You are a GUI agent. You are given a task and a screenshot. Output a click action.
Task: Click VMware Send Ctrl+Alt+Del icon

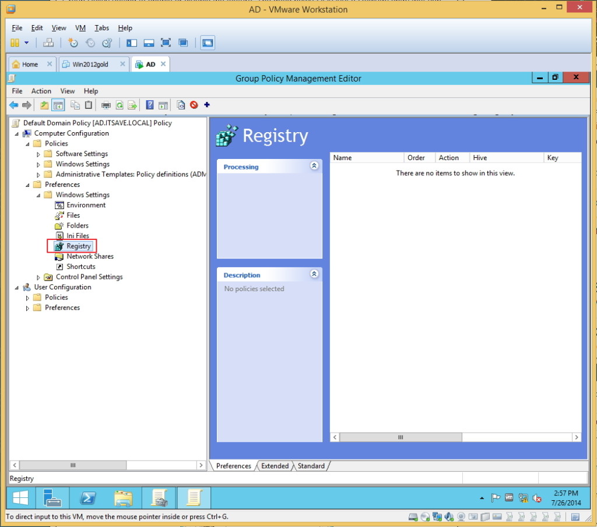point(48,43)
